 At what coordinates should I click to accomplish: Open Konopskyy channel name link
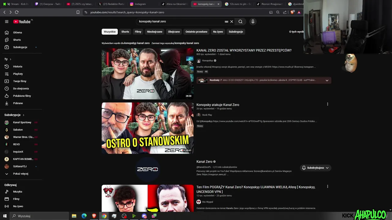pos(208,61)
